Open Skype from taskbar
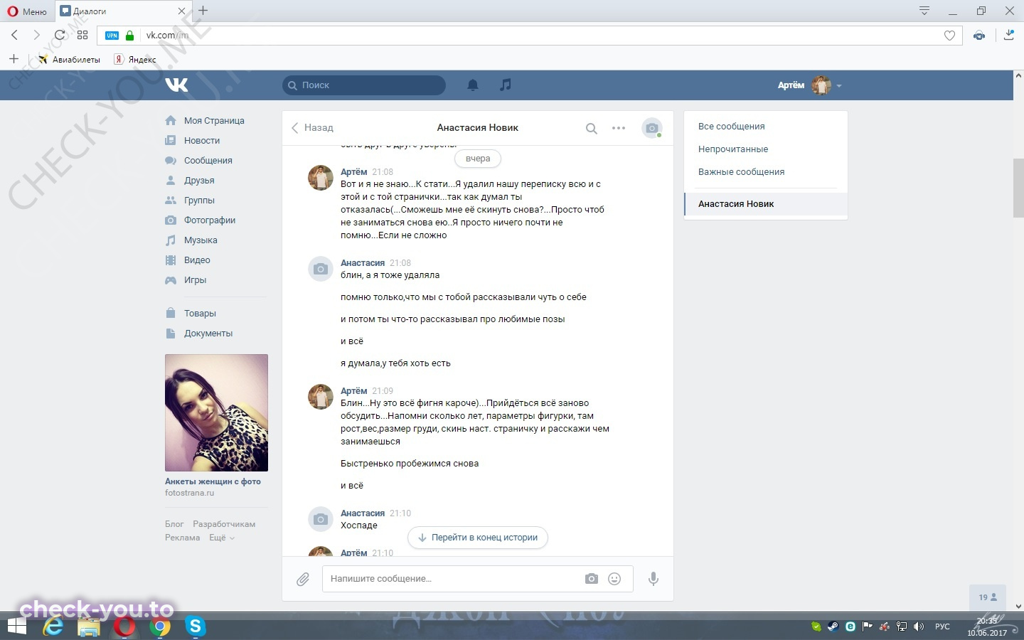The width and height of the screenshot is (1024, 640). (195, 626)
